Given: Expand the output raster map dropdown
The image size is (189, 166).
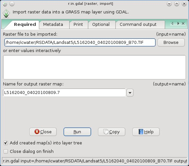Looking at the screenshot, I should (130, 93).
